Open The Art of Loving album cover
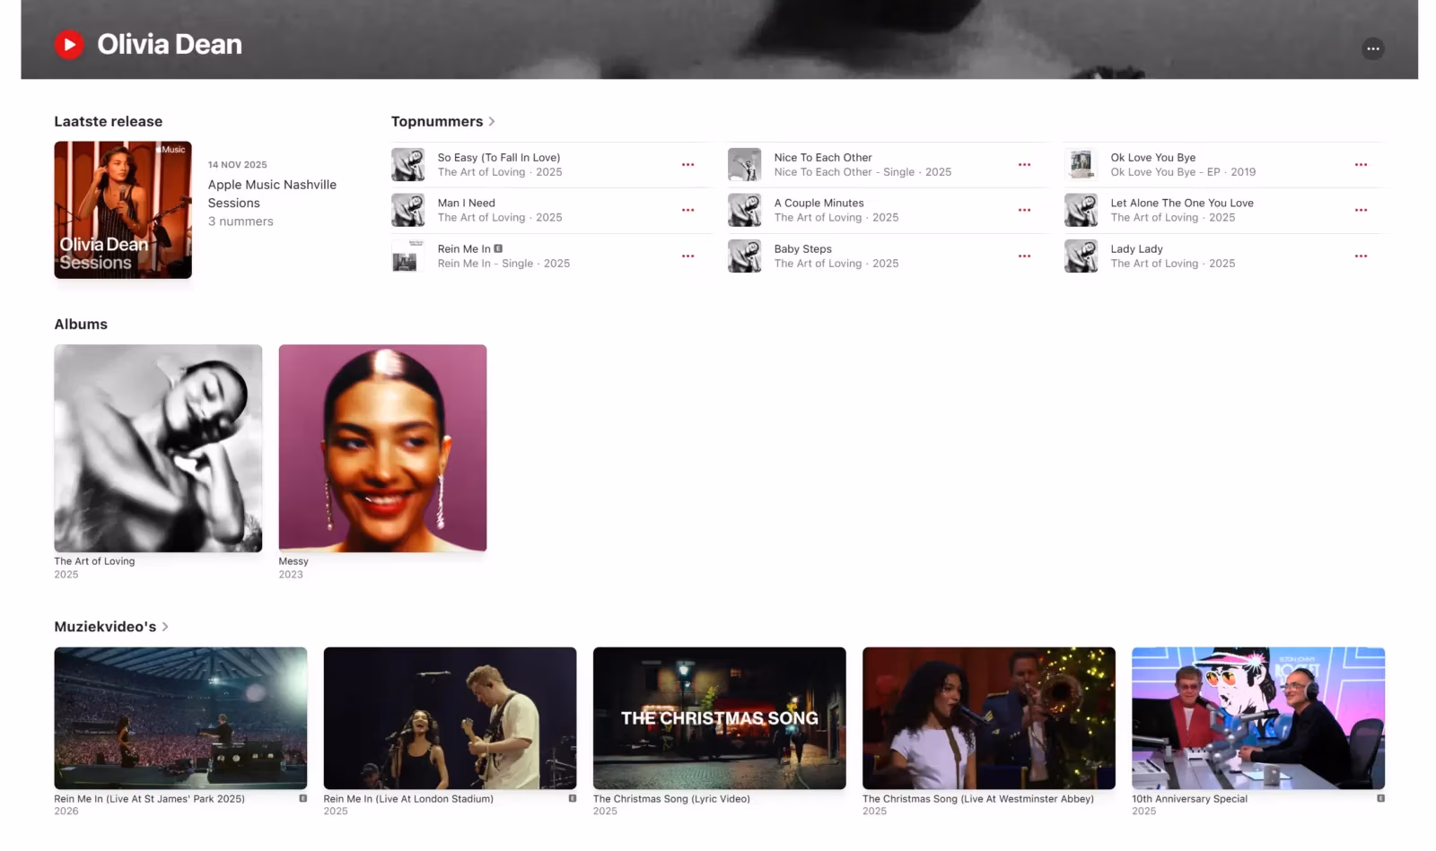Screen dimensions: 1436x851 158,448
